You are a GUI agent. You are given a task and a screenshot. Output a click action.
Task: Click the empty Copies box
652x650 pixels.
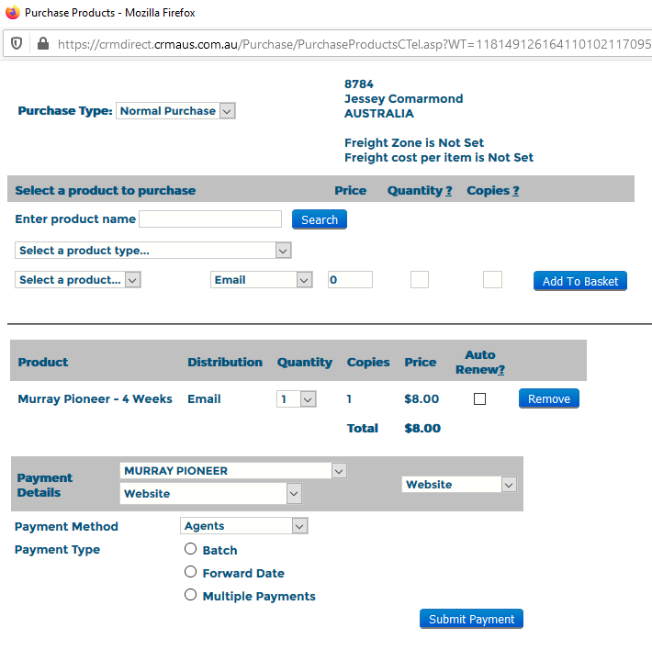coord(492,280)
